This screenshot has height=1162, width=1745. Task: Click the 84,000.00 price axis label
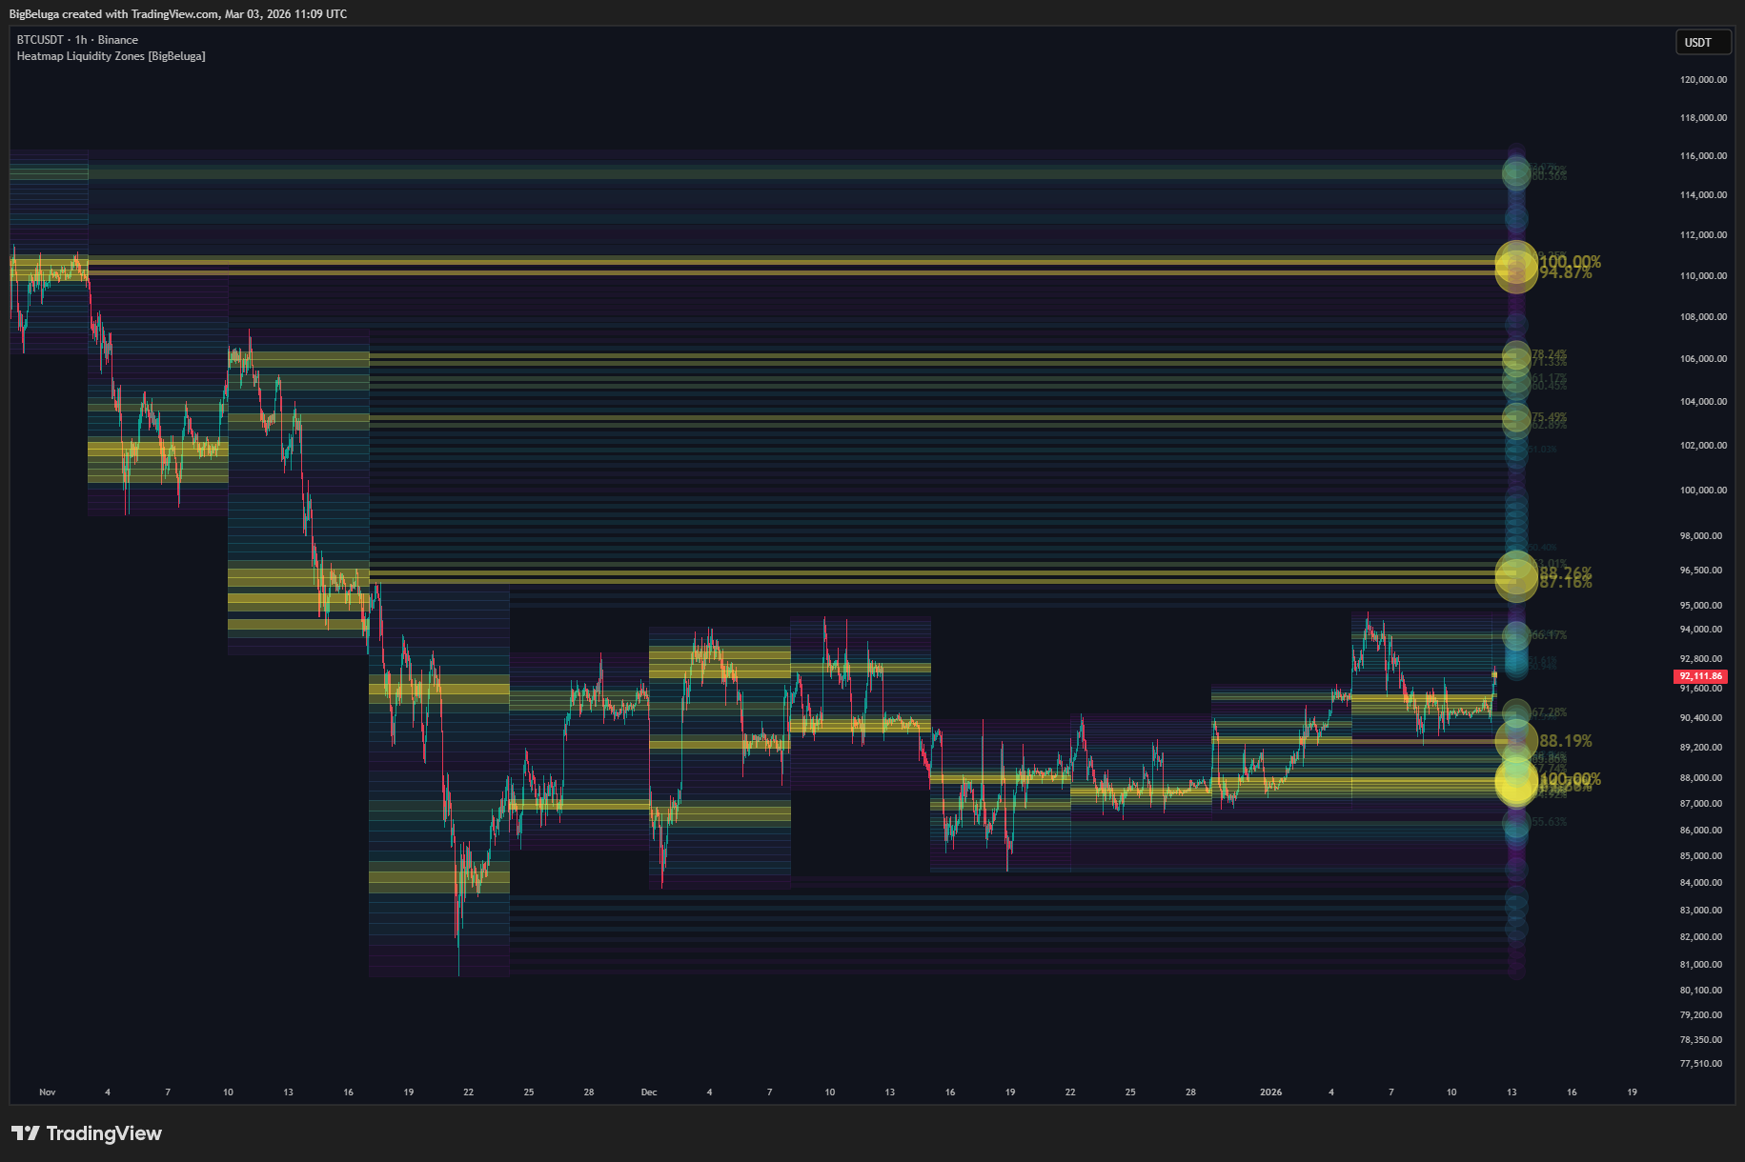pyautogui.click(x=1701, y=883)
